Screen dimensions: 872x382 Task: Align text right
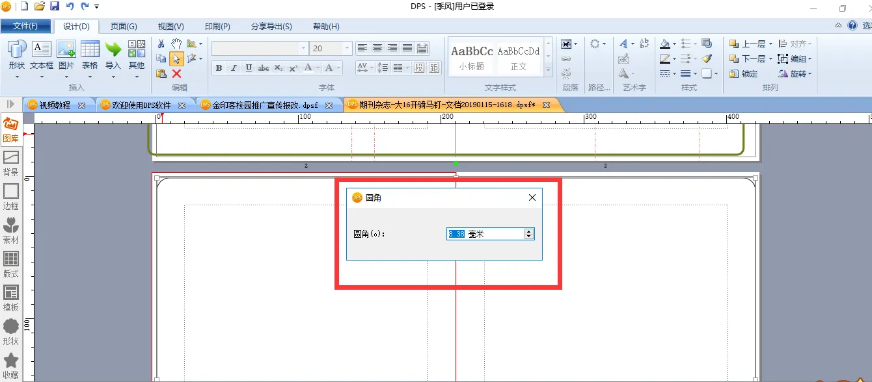[392, 48]
